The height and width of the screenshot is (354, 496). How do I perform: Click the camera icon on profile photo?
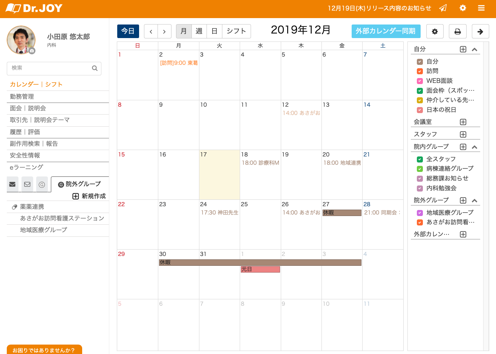[x=32, y=51]
